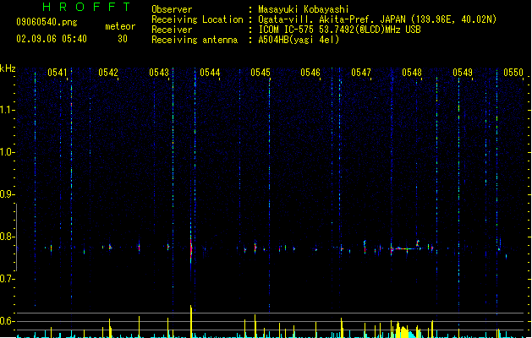Click the HROFFT title text
Image resolution: width=532 pixels, height=338 pixels.
[86, 7]
